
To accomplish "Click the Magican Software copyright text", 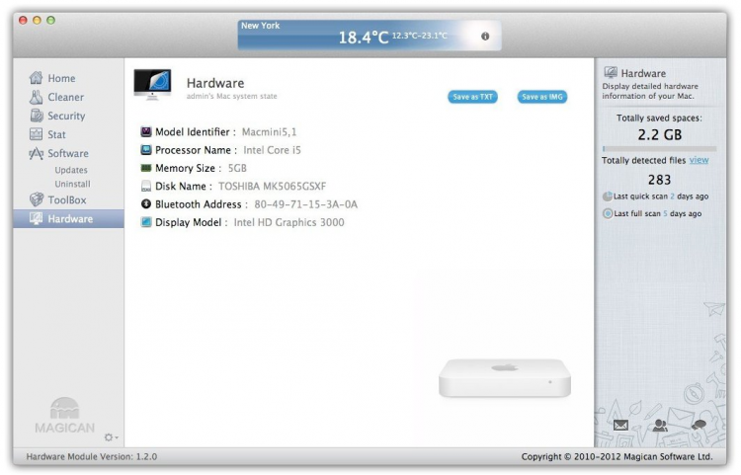I will (617, 456).
